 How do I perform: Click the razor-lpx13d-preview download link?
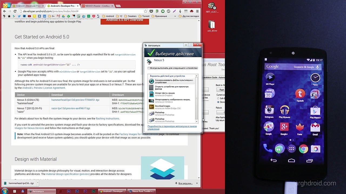click(71, 108)
